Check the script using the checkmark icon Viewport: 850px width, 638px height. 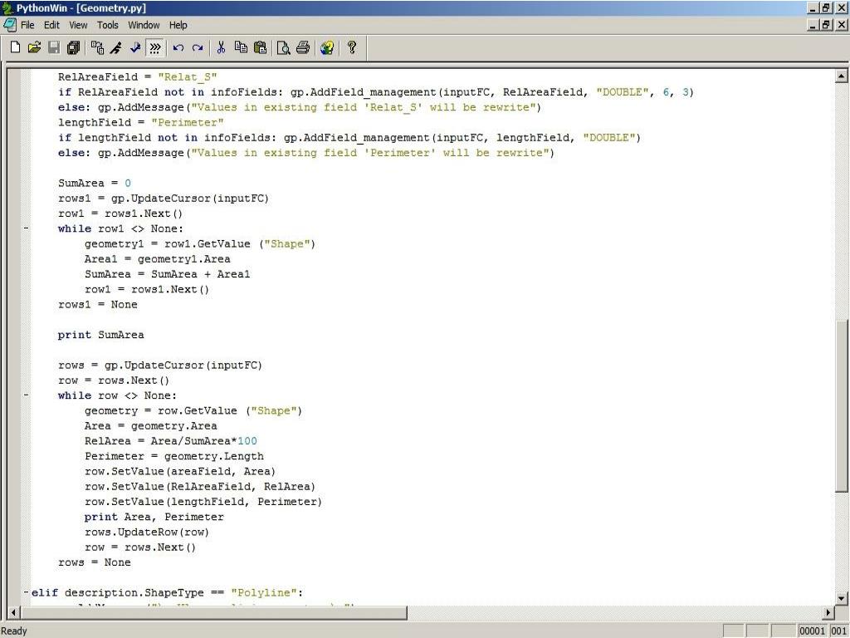click(135, 47)
